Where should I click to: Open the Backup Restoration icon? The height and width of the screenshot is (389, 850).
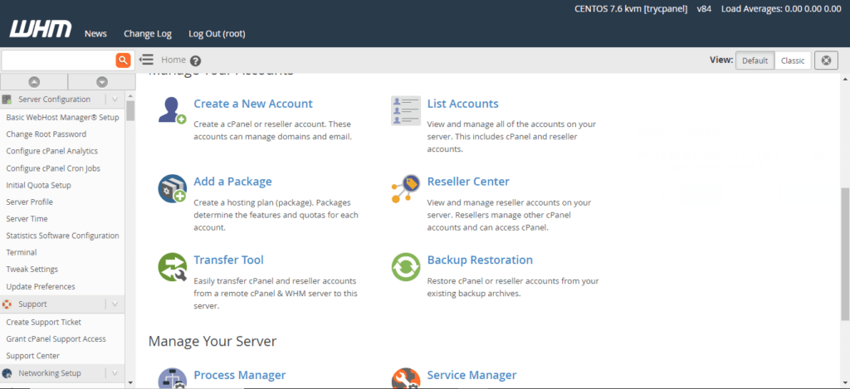click(x=406, y=267)
